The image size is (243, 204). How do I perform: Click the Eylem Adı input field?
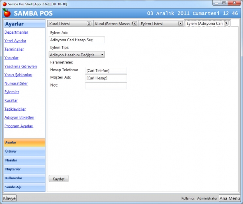(77, 40)
